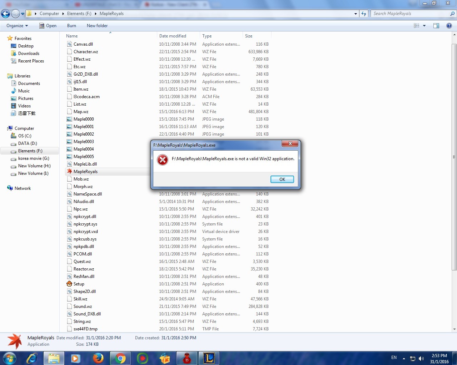Select Downloads in Favorites sidebar
This screenshot has height=365, width=457.
[29, 54]
